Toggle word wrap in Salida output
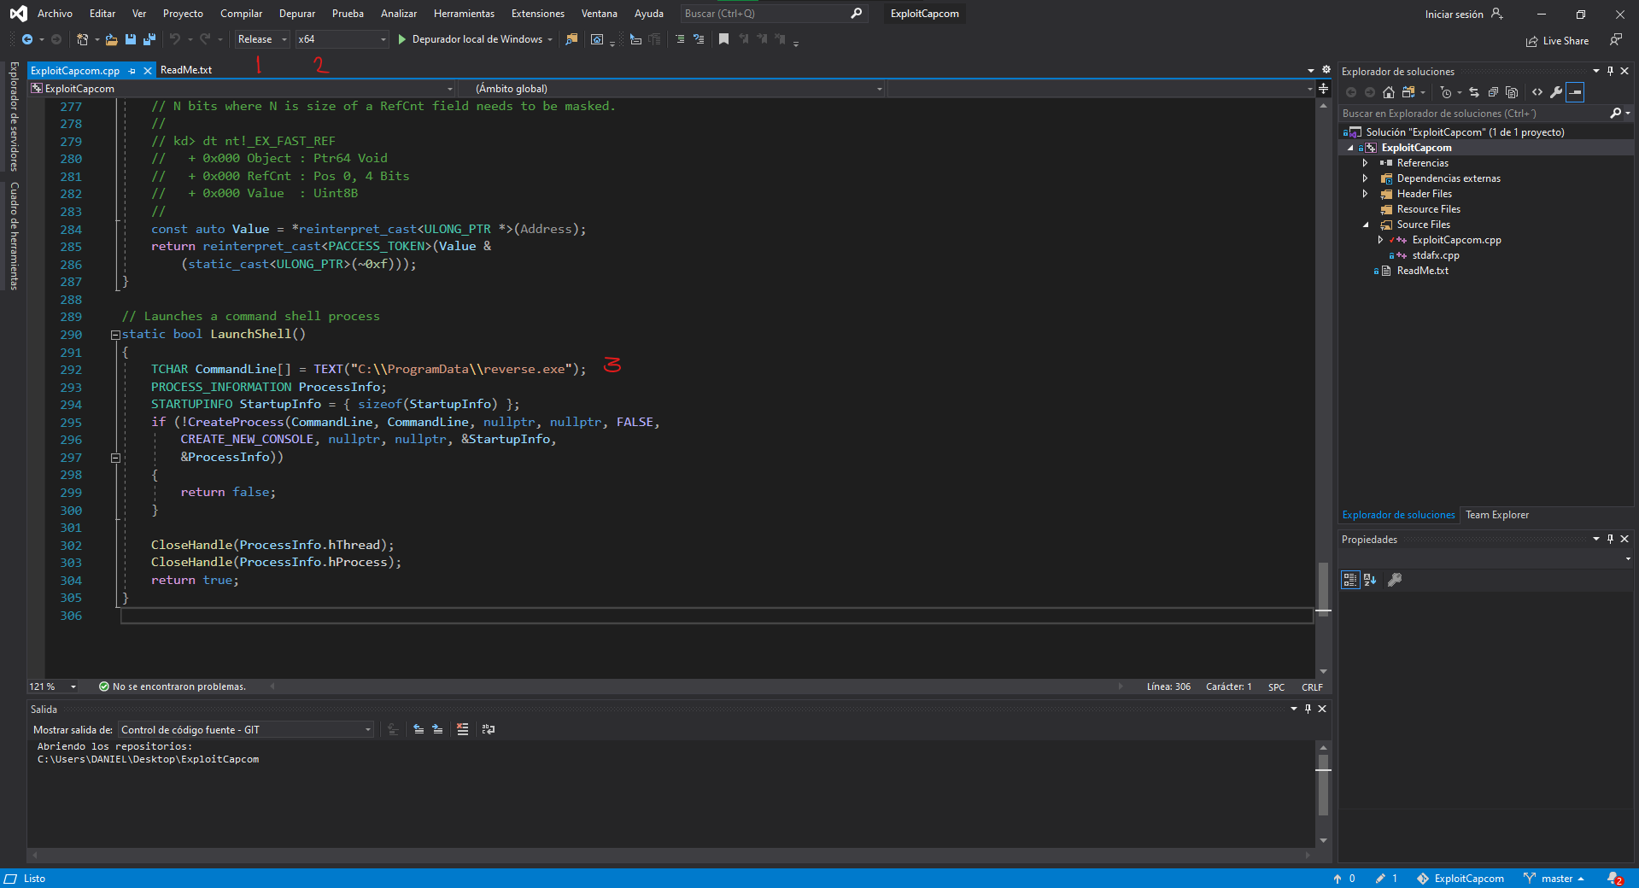 tap(489, 729)
